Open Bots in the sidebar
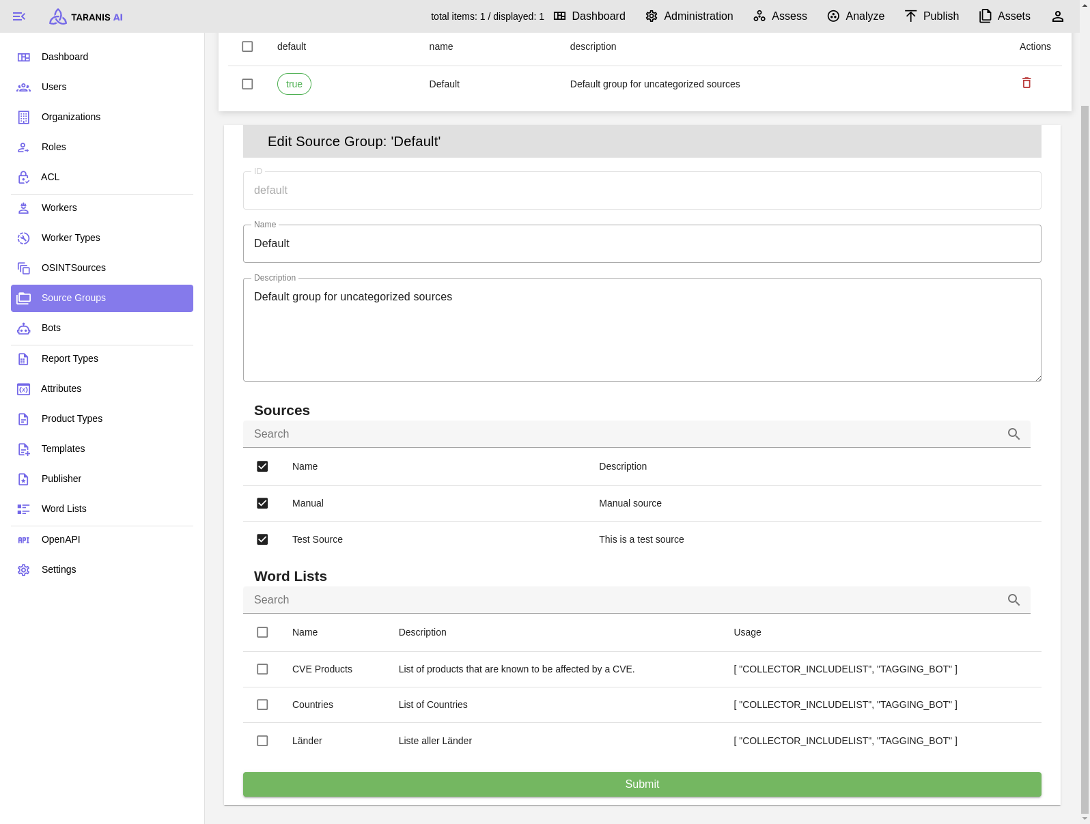 click(102, 328)
